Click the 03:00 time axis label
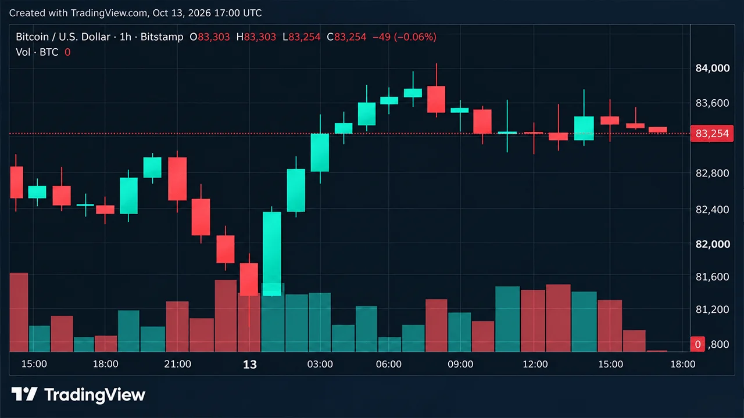 (x=320, y=365)
